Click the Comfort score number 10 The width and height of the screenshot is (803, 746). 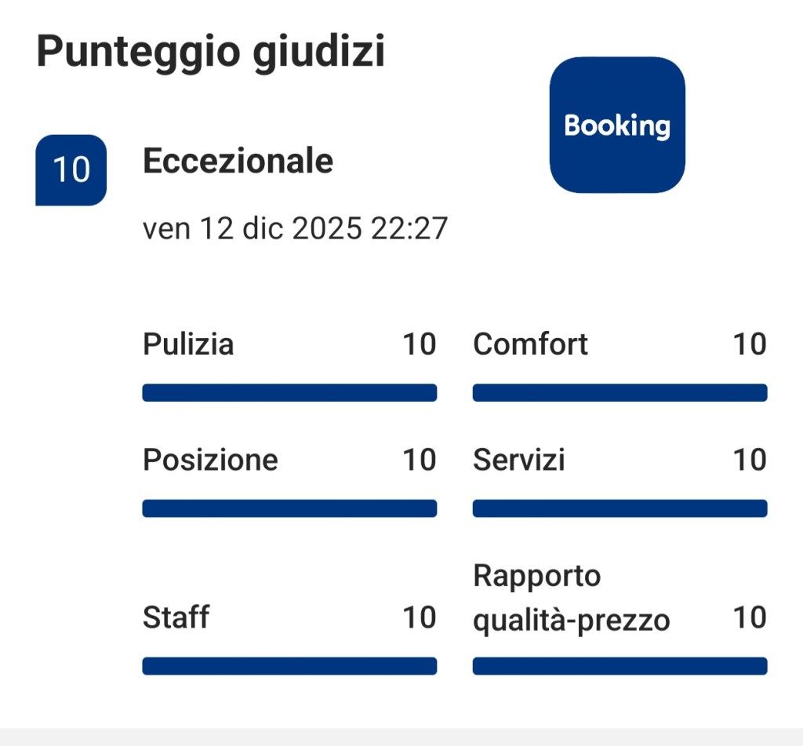(750, 344)
